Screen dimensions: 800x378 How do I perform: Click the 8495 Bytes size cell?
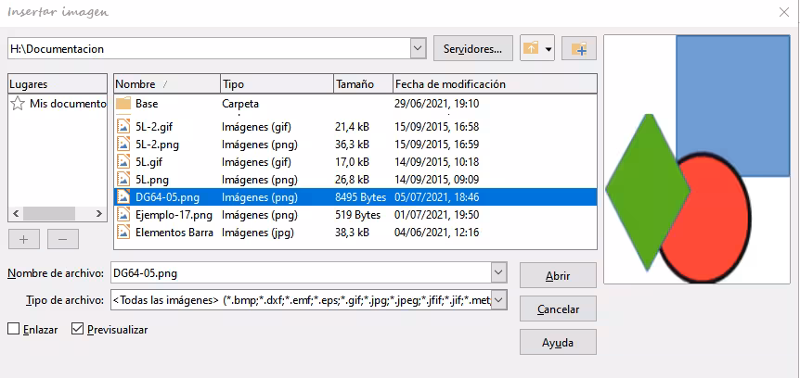click(360, 197)
